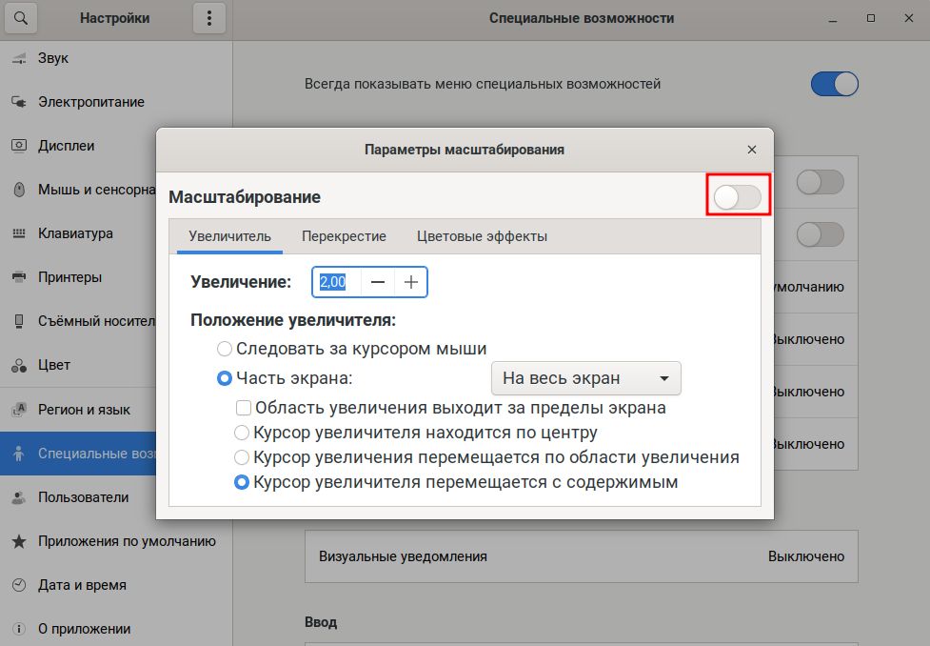Image resolution: width=930 pixels, height=646 pixels.
Task: Open Дата и время in sidebar
Action: pyautogui.click(x=82, y=585)
